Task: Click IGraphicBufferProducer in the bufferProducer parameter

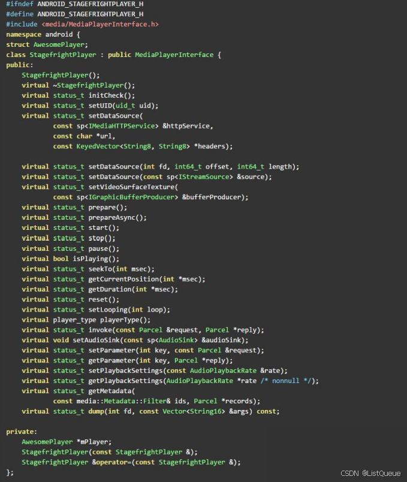Action: (x=131, y=197)
